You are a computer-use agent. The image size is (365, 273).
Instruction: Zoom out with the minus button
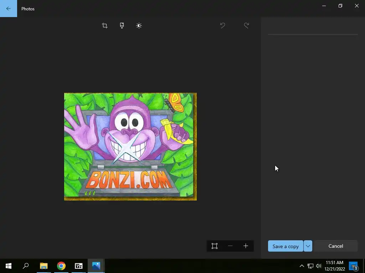tap(230, 246)
